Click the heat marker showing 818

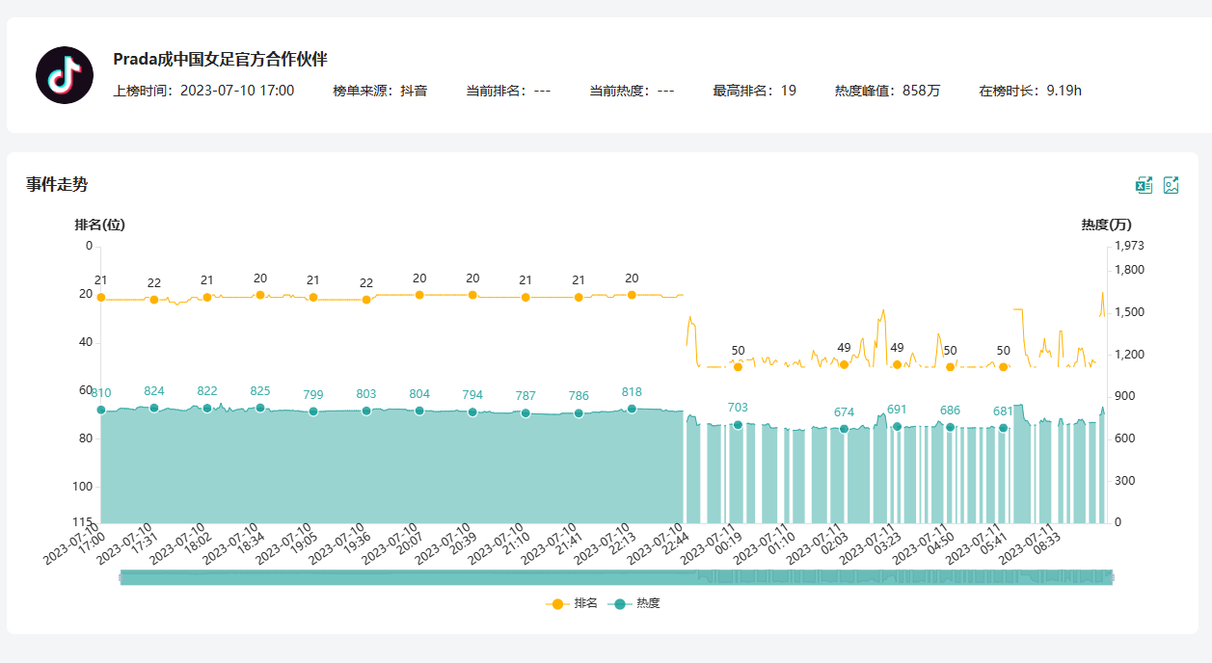(632, 410)
